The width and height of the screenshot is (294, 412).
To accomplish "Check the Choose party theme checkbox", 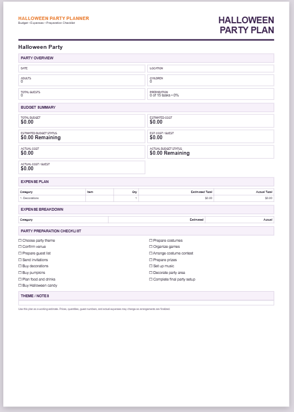I will tap(20, 241).
